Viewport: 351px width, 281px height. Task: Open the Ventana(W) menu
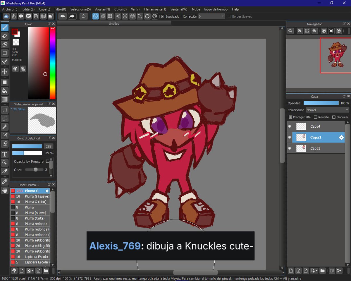[x=179, y=9]
